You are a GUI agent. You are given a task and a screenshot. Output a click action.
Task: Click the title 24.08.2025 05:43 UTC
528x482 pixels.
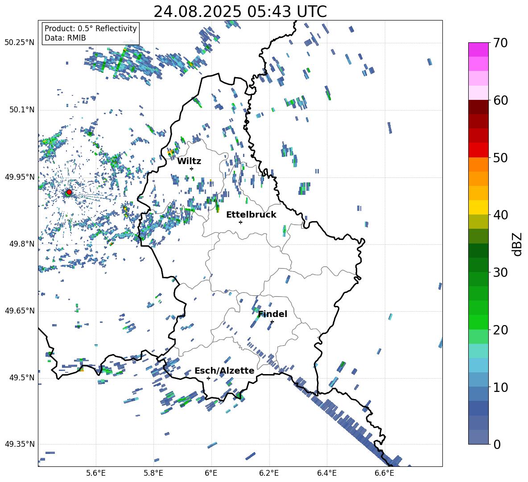[240, 12]
